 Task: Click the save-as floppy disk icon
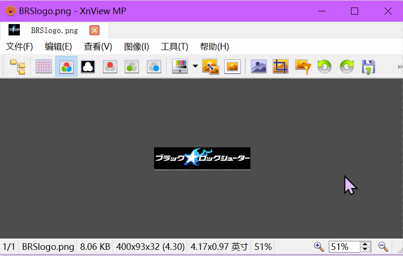369,67
